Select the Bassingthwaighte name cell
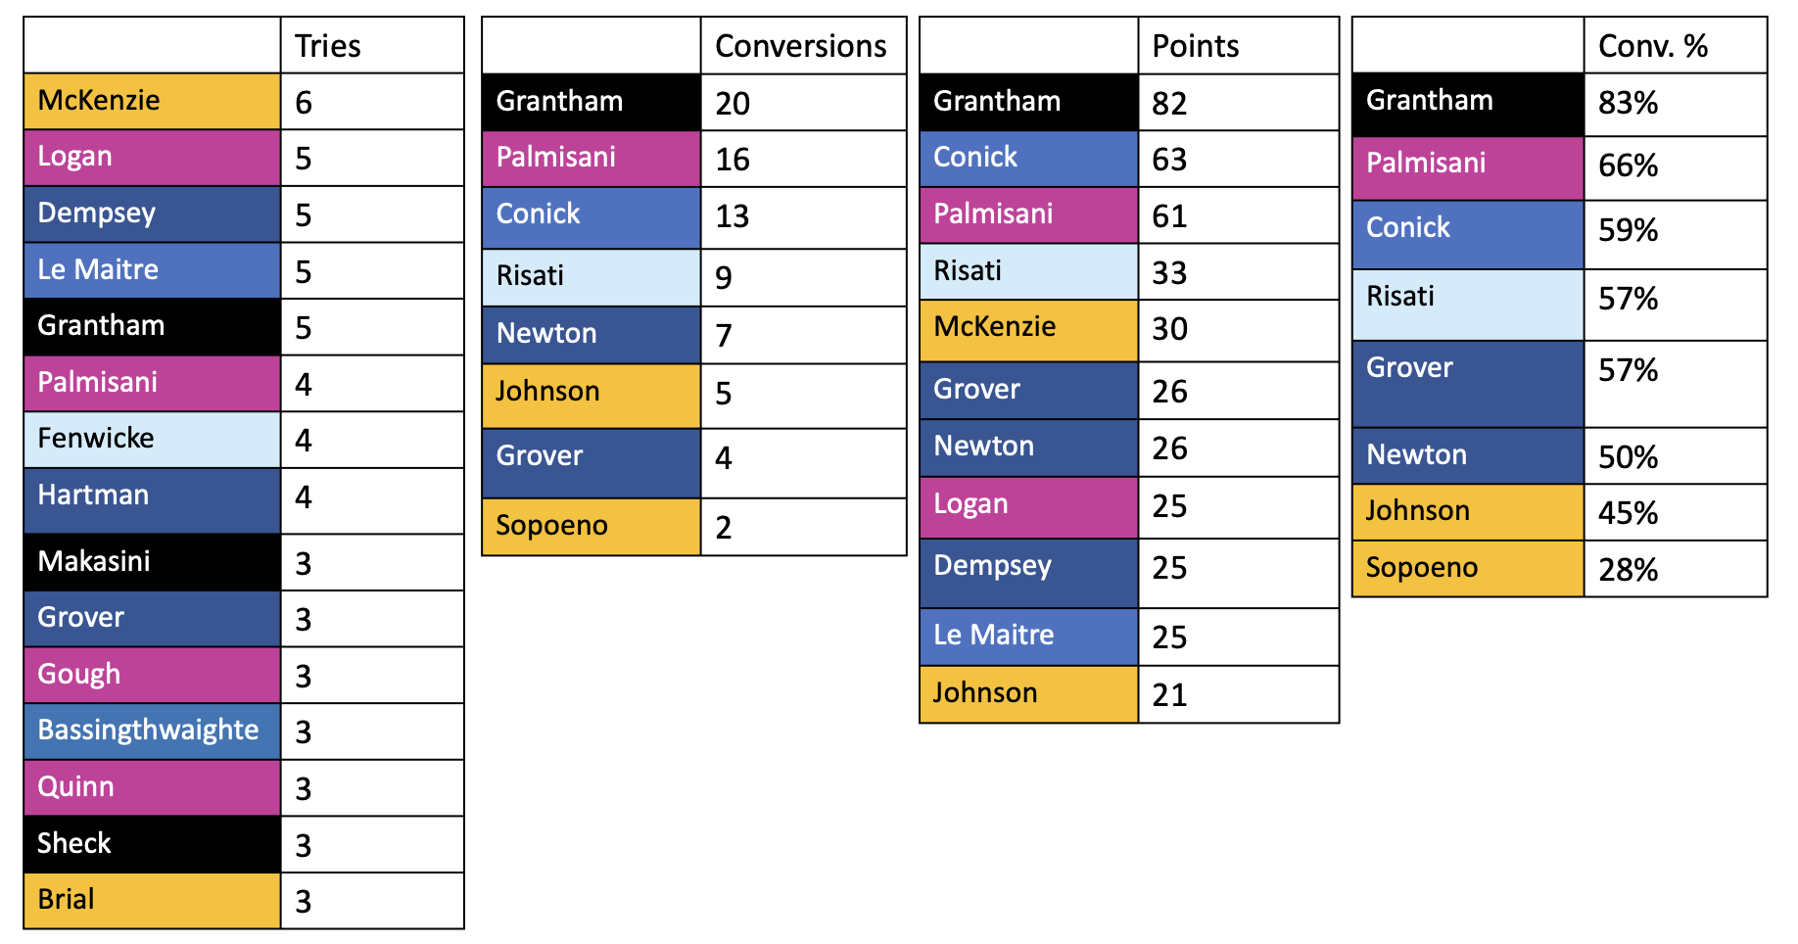The width and height of the screenshot is (1798, 944). [x=152, y=731]
